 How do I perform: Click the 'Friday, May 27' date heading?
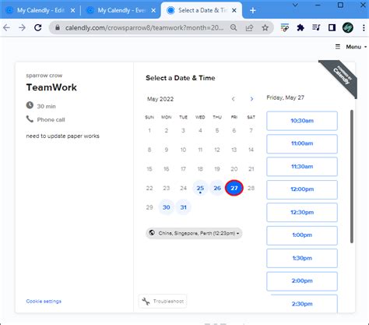(285, 97)
